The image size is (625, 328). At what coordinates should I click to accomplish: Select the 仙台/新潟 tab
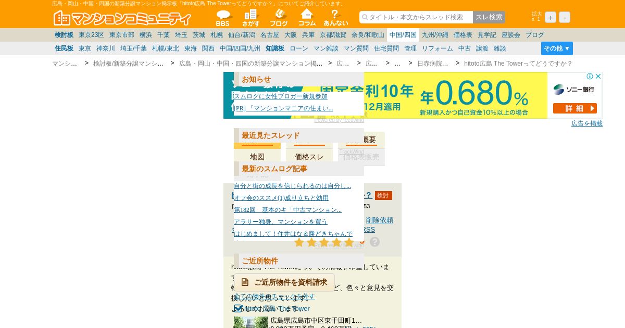(242, 35)
